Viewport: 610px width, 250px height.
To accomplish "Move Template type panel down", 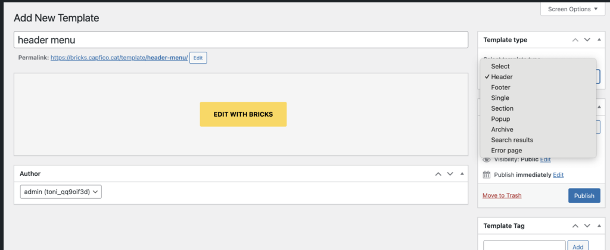I will 587,40.
